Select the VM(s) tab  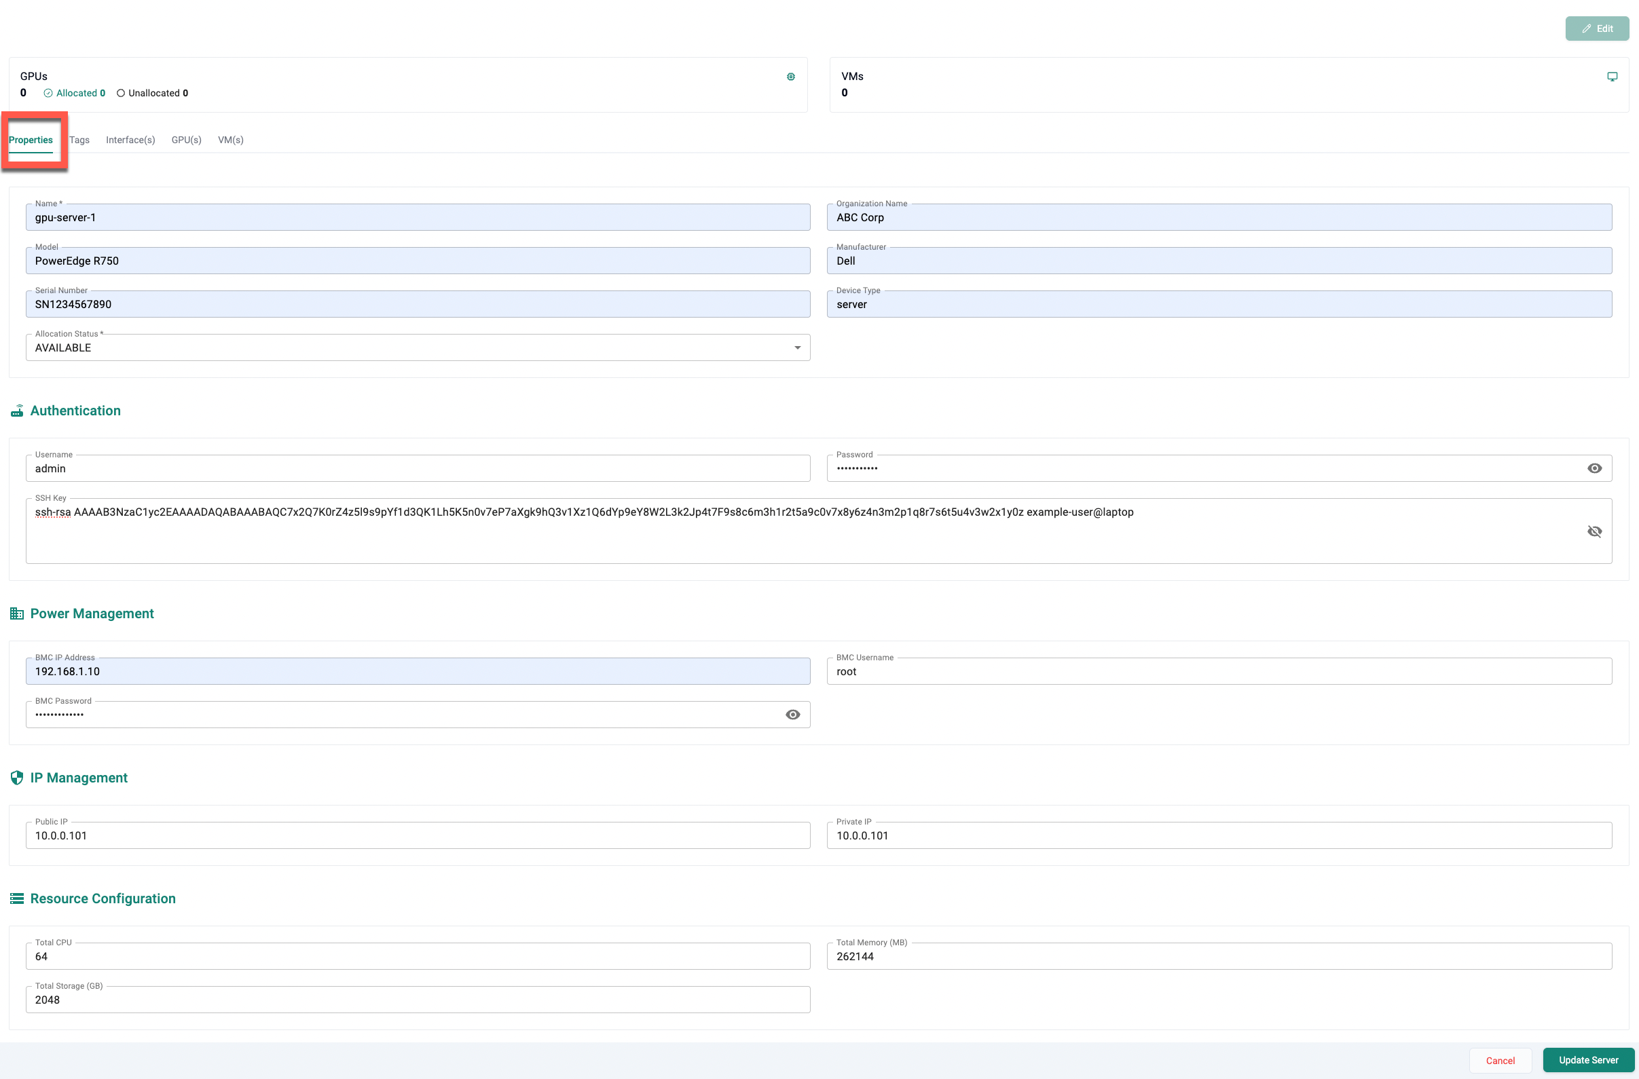point(231,140)
